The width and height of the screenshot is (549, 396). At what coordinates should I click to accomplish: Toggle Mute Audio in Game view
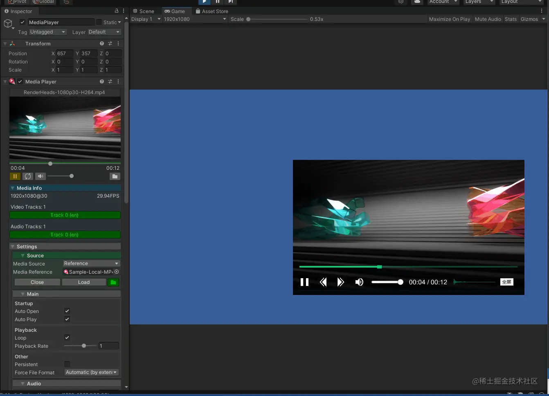[488, 19]
